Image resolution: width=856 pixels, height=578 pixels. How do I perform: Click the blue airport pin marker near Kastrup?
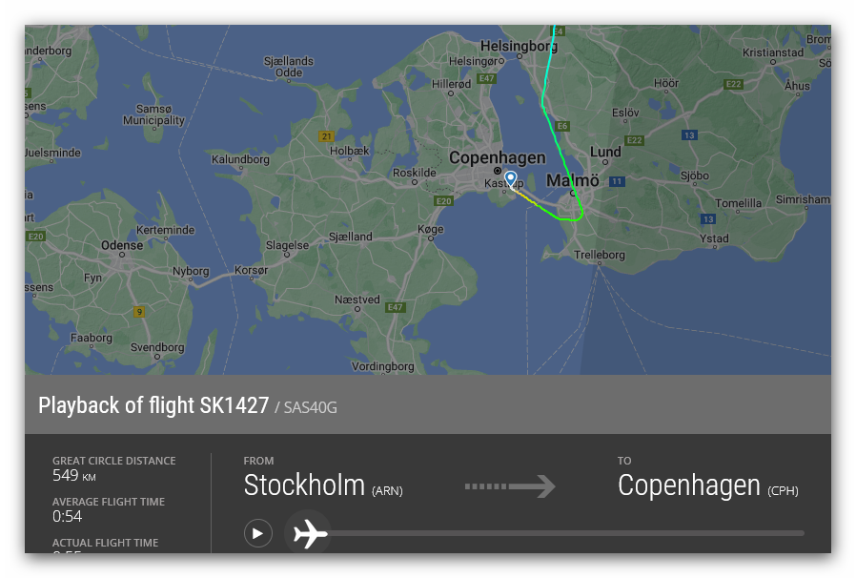click(510, 178)
